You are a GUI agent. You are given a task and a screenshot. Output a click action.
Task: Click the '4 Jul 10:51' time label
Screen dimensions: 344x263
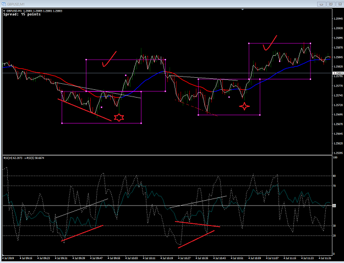point(237,258)
